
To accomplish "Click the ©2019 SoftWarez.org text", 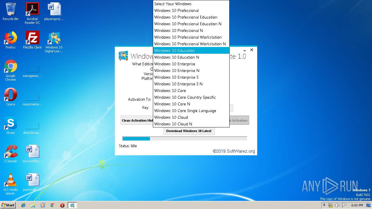I will tap(234, 151).
